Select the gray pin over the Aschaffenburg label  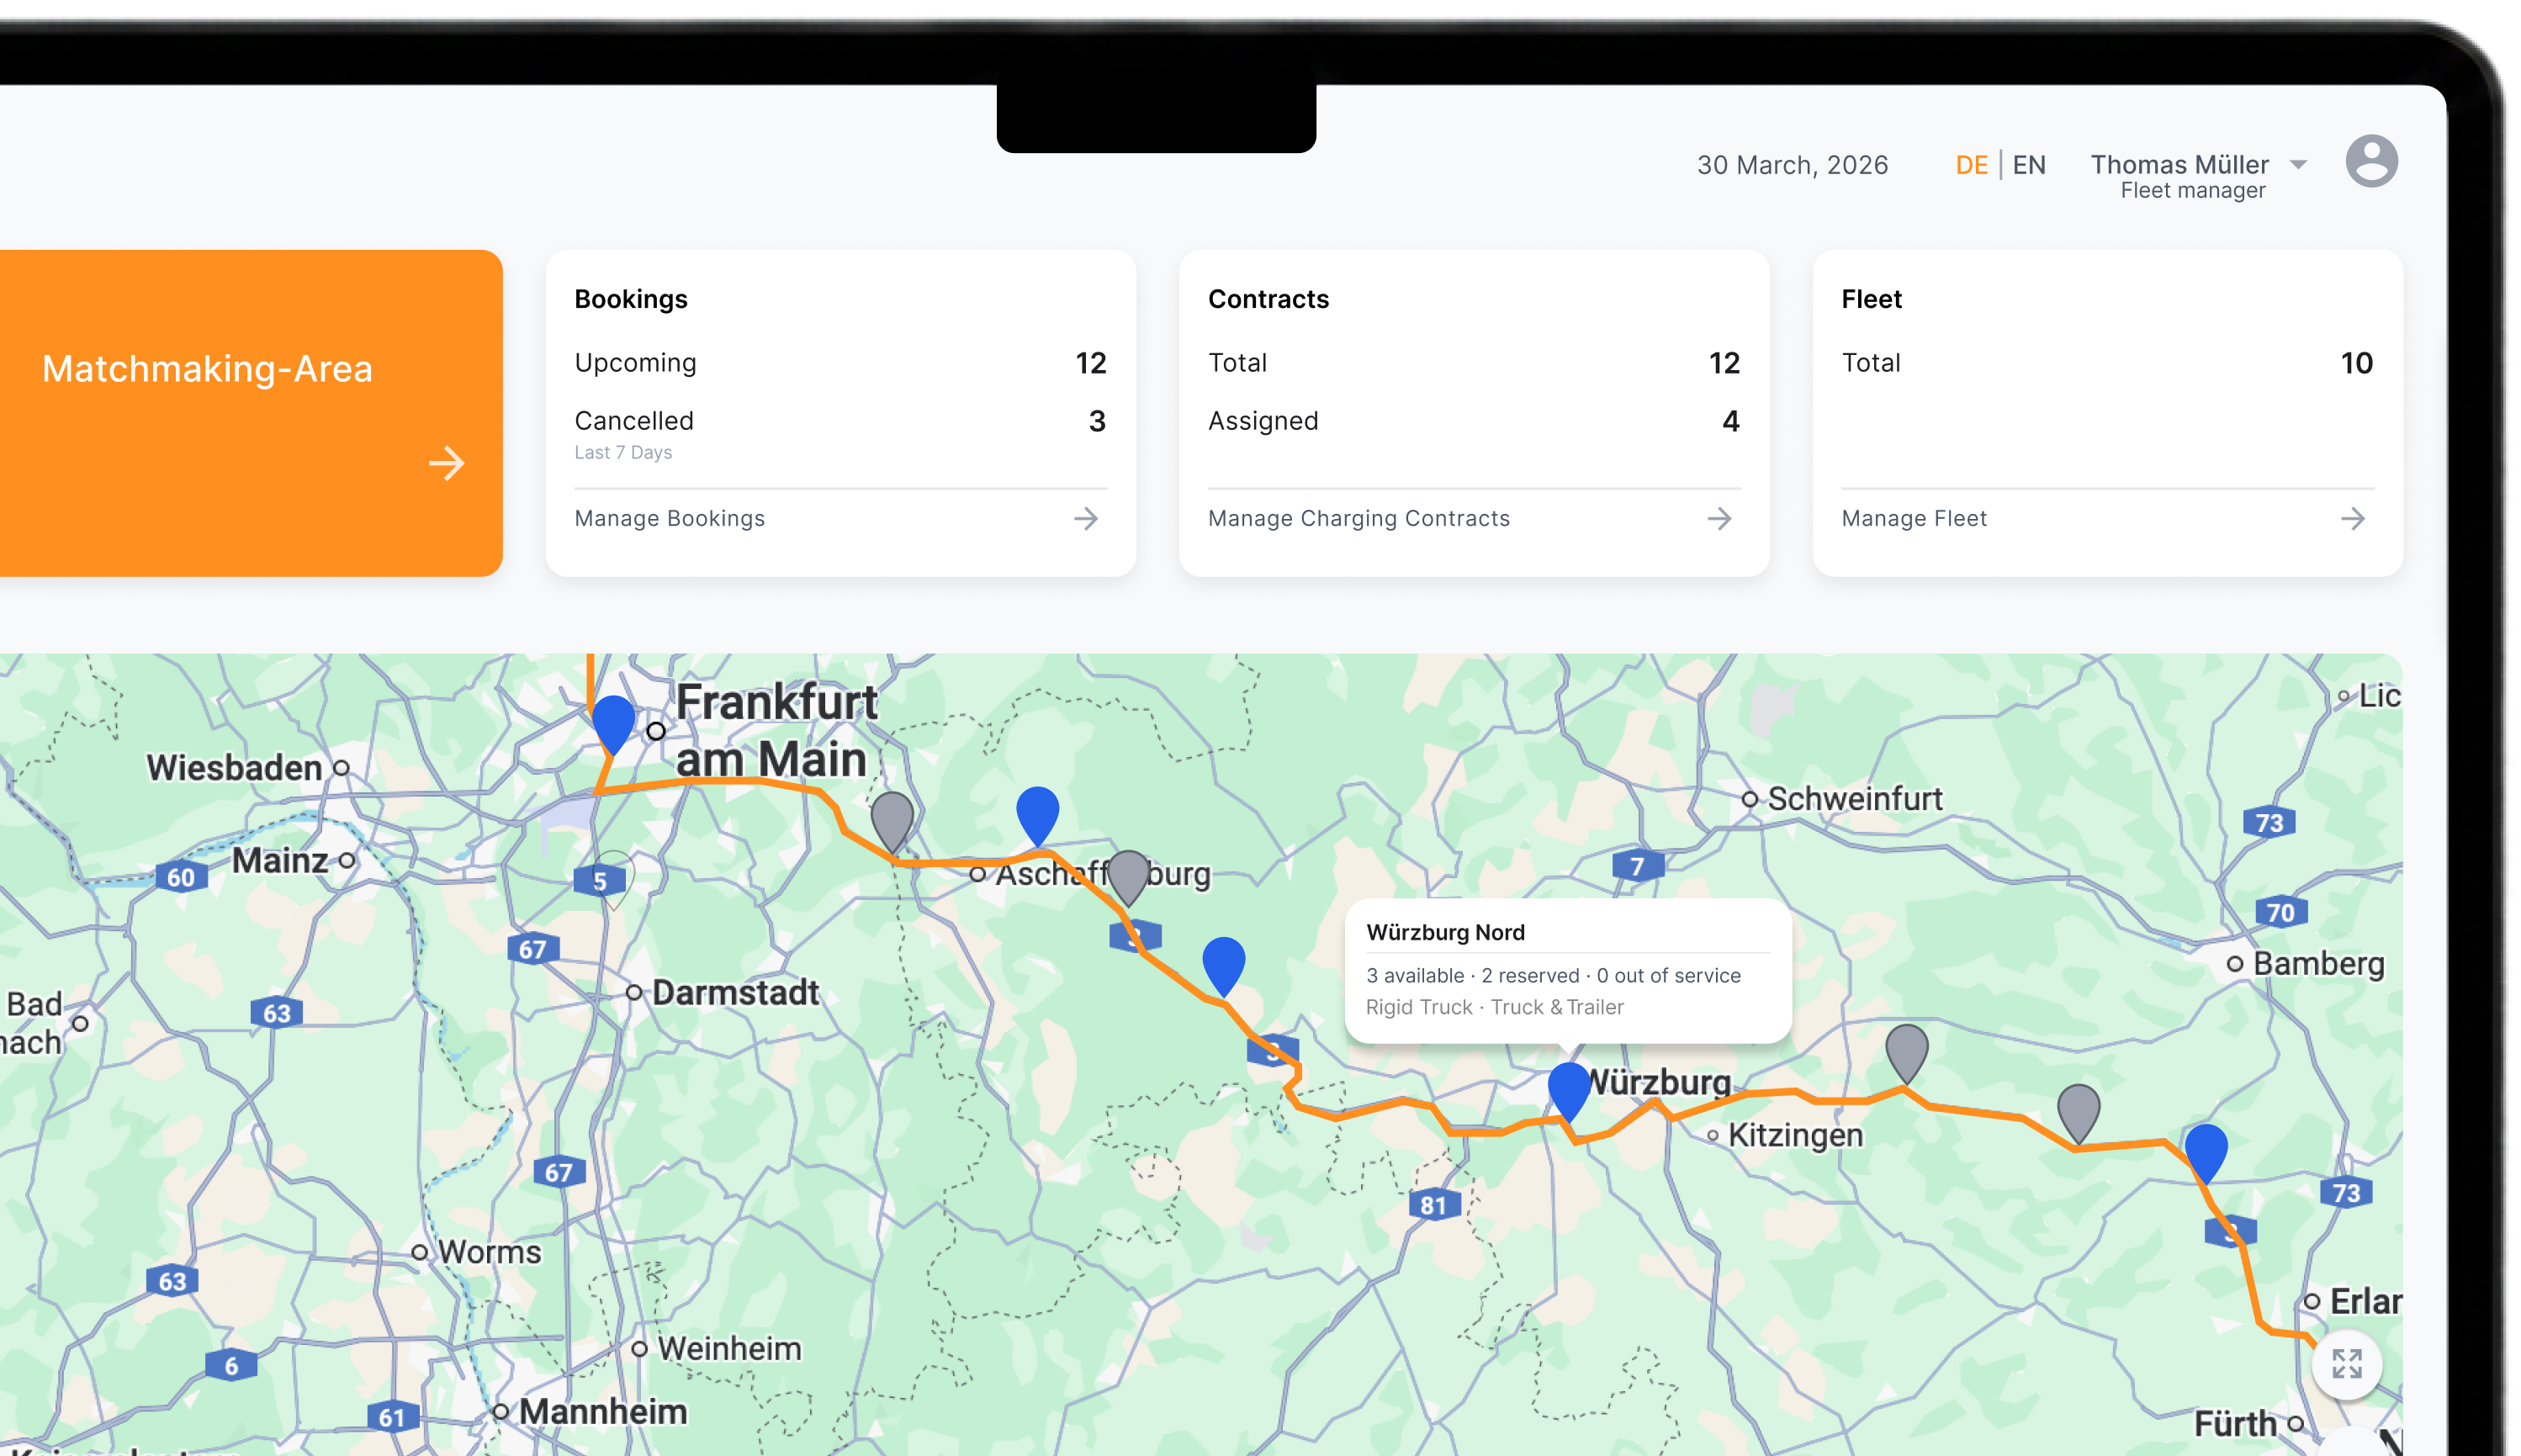(x=1128, y=878)
